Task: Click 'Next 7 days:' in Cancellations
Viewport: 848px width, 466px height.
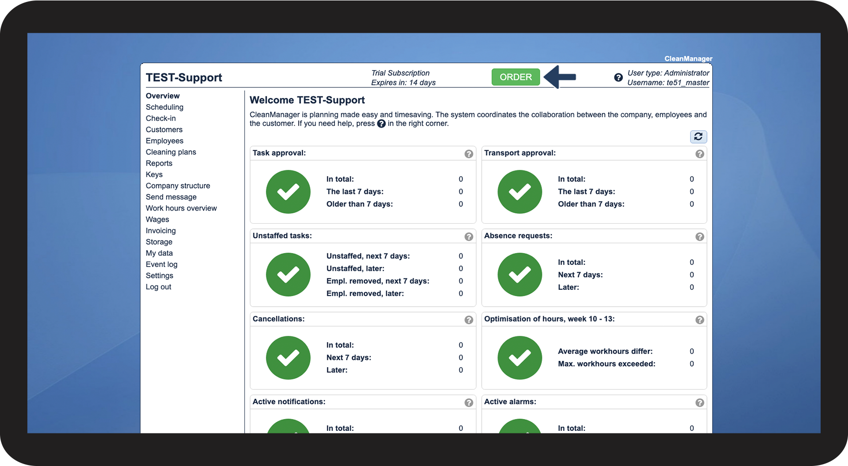Action: pos(349,358)
